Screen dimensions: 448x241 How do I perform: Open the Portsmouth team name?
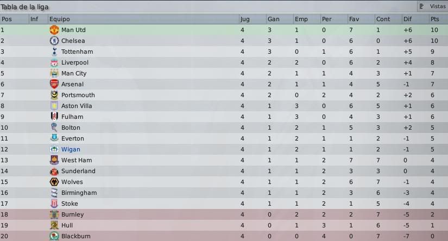tap(78, 95)
